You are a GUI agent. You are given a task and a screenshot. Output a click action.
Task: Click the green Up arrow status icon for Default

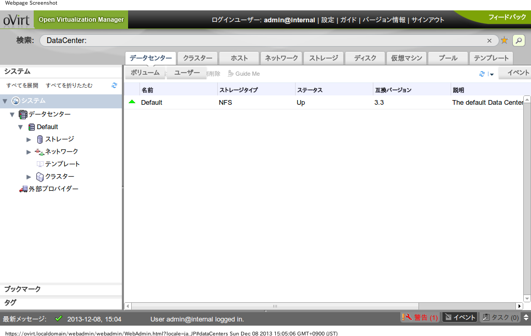132,102
